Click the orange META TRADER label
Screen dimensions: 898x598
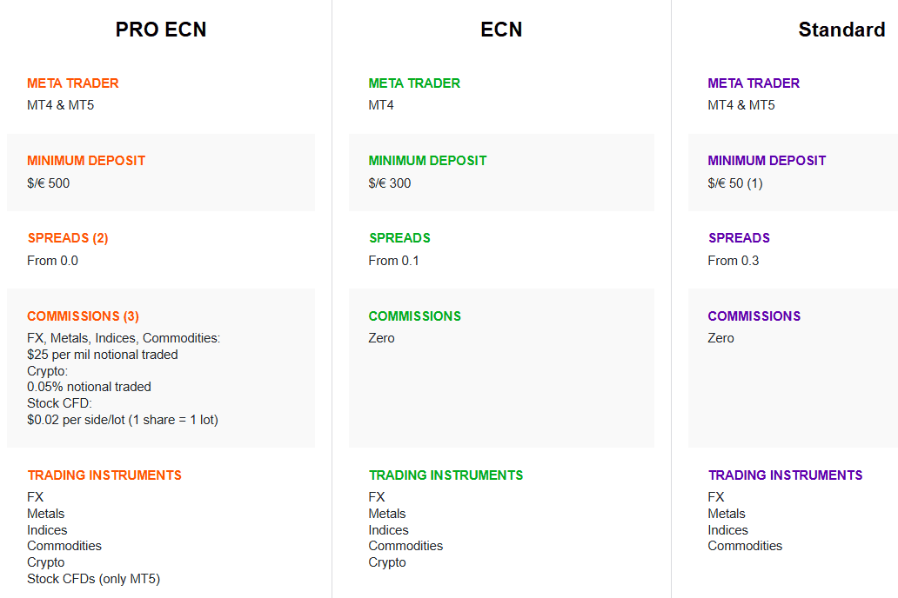(73, 83)
